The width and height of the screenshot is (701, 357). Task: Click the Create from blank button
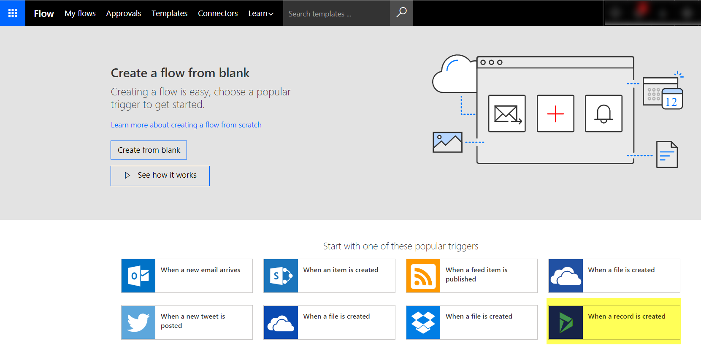click(x=149, y=150)
